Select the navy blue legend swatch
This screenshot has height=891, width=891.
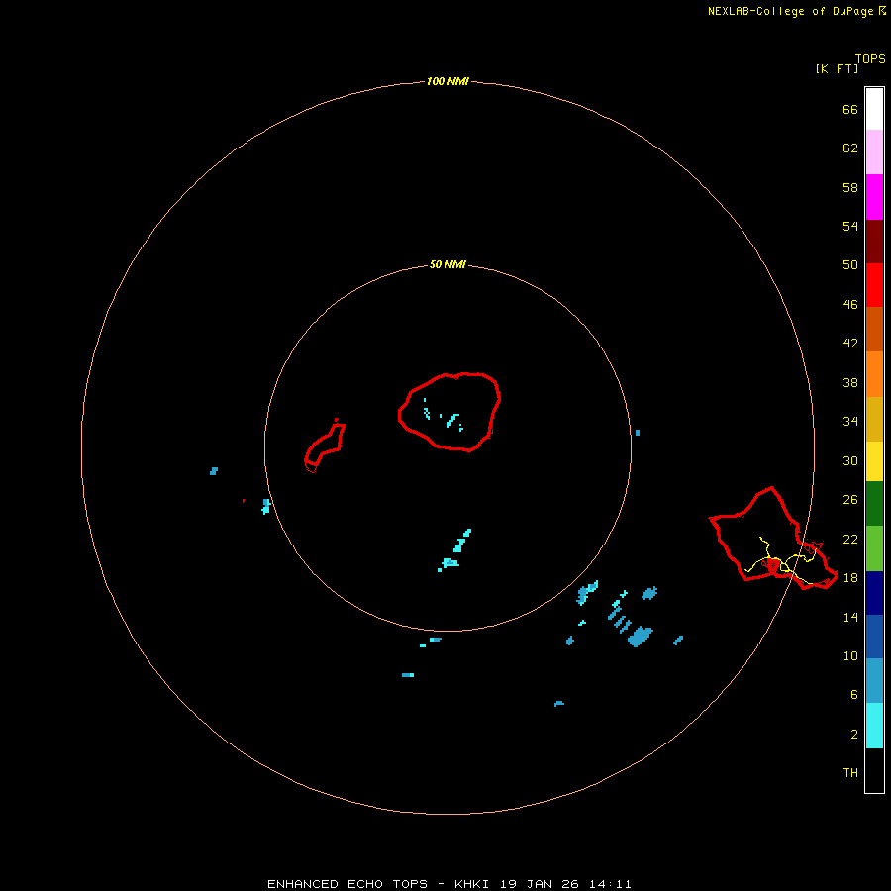point(874,593)
